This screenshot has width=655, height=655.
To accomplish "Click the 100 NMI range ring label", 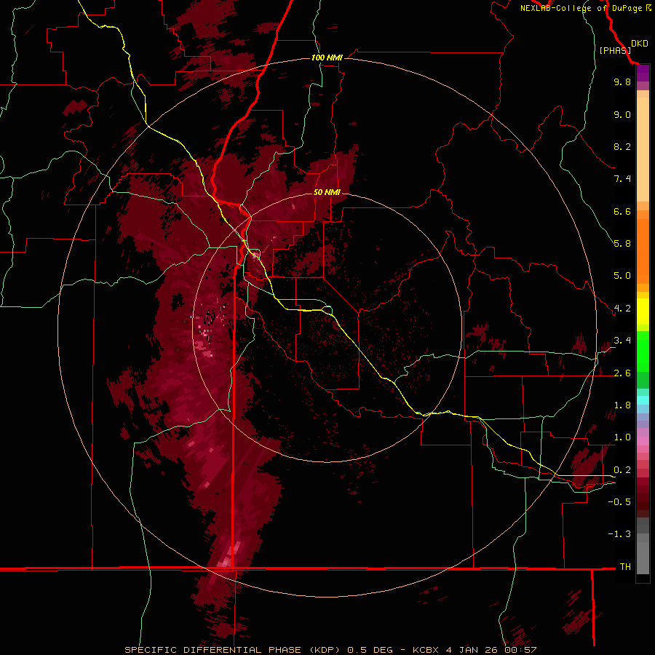I will 327,57.
